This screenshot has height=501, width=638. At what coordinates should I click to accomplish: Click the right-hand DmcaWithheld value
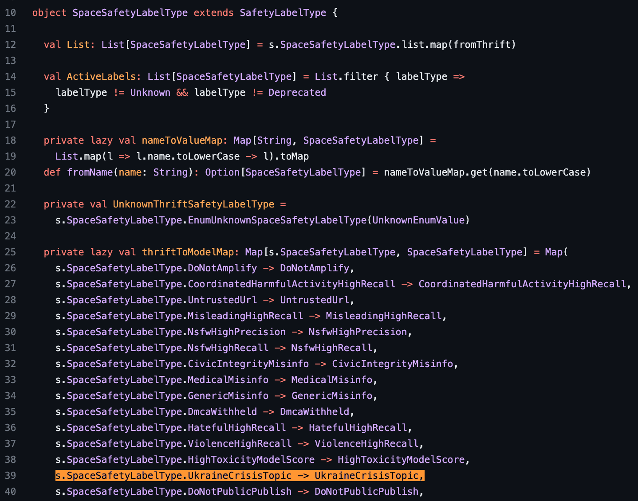coord(315,411)
